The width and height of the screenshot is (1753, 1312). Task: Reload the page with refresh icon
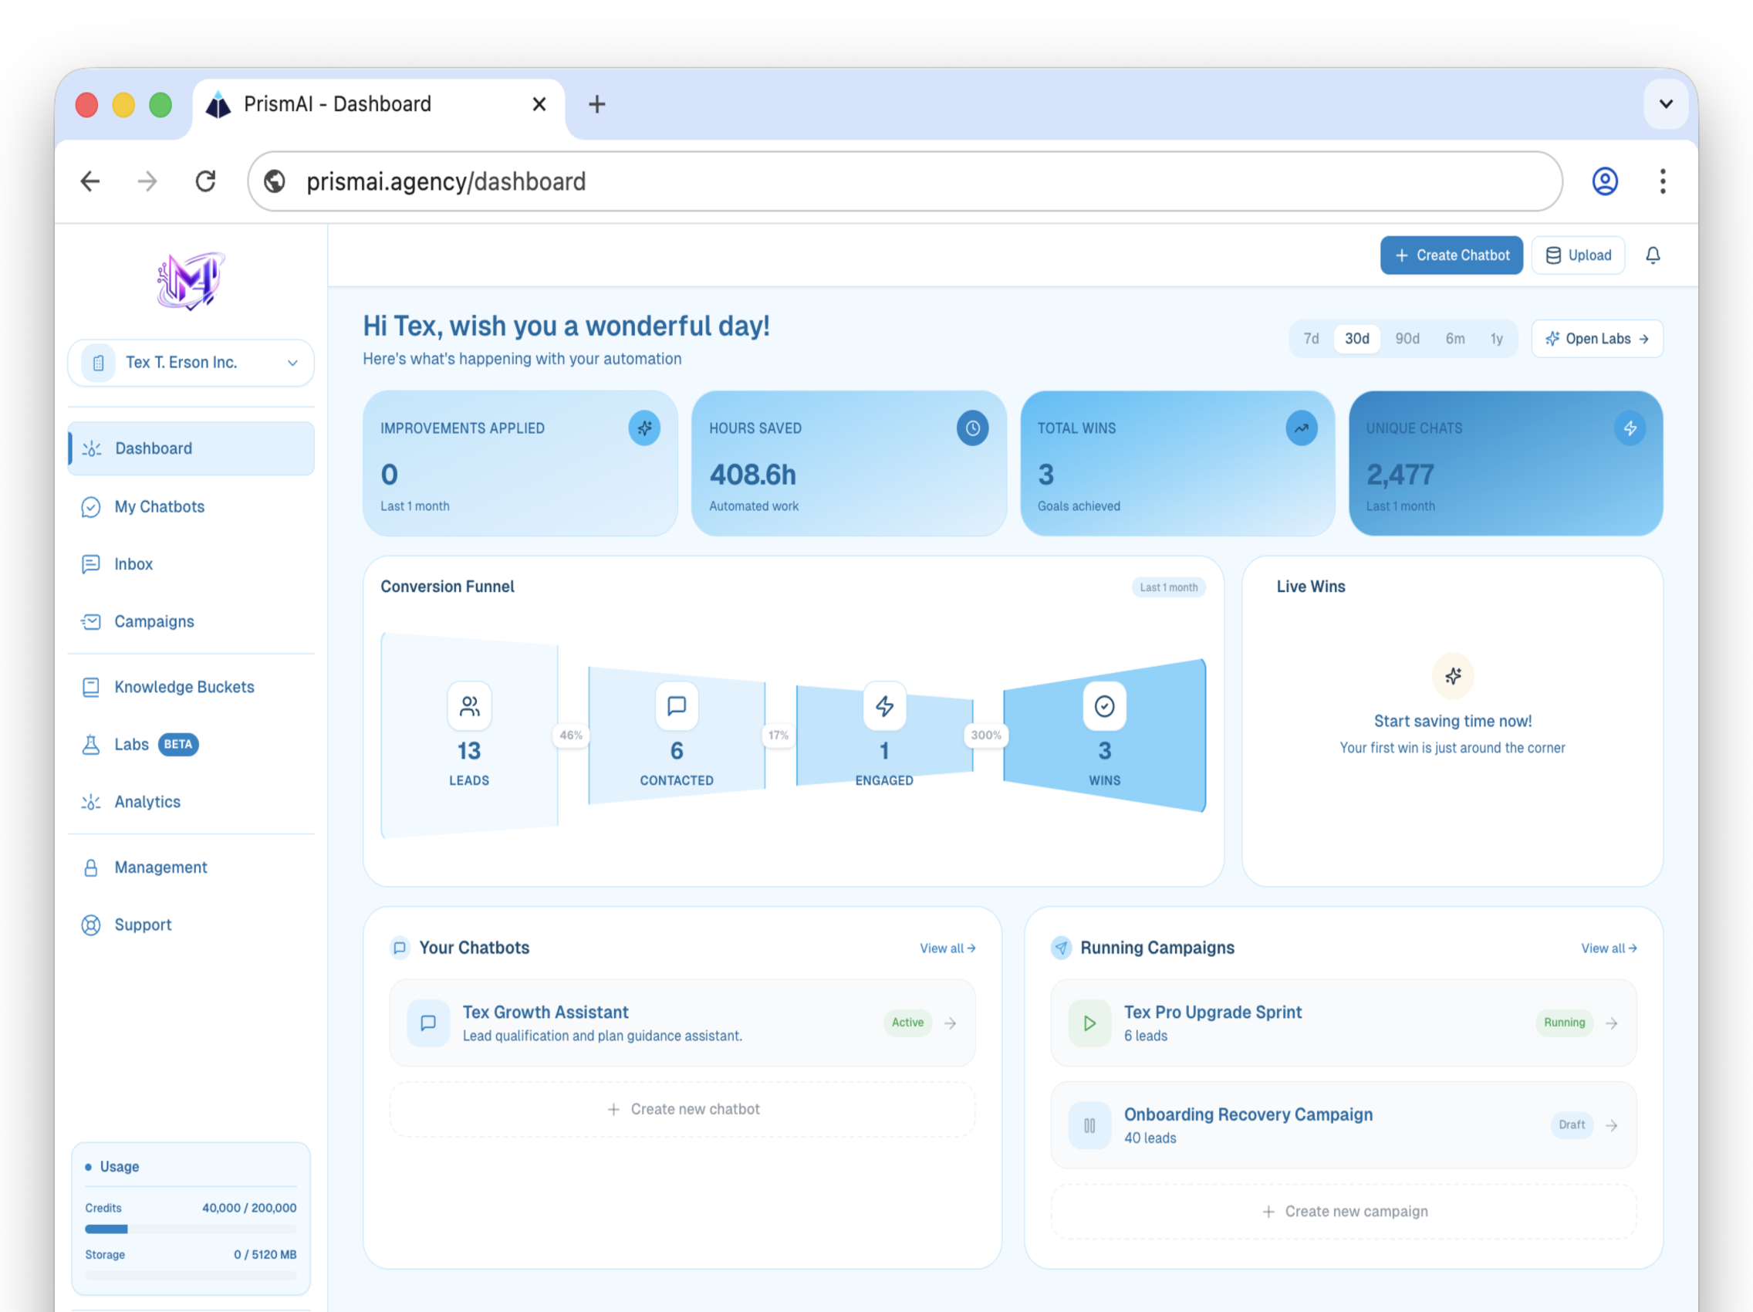(205, 181)
